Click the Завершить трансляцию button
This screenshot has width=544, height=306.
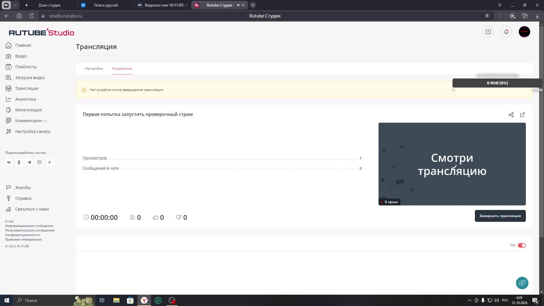(x=500, y=216)
